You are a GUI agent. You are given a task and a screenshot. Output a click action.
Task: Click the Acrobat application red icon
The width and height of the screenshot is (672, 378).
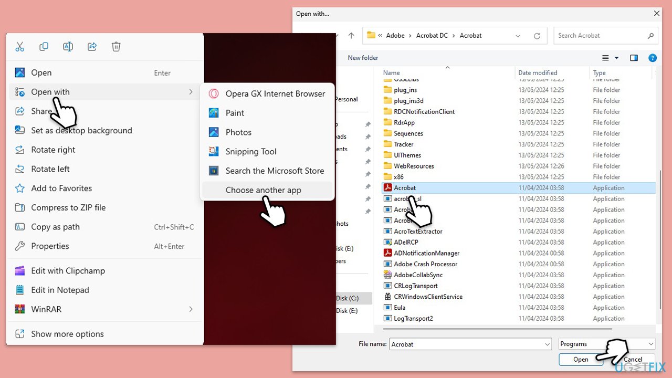pos(387,188)
